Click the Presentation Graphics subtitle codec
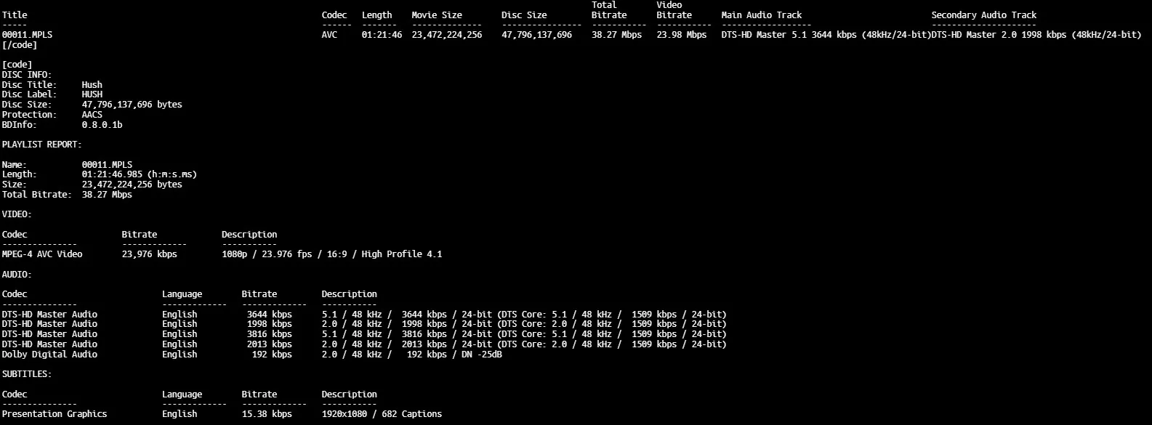 55,414
